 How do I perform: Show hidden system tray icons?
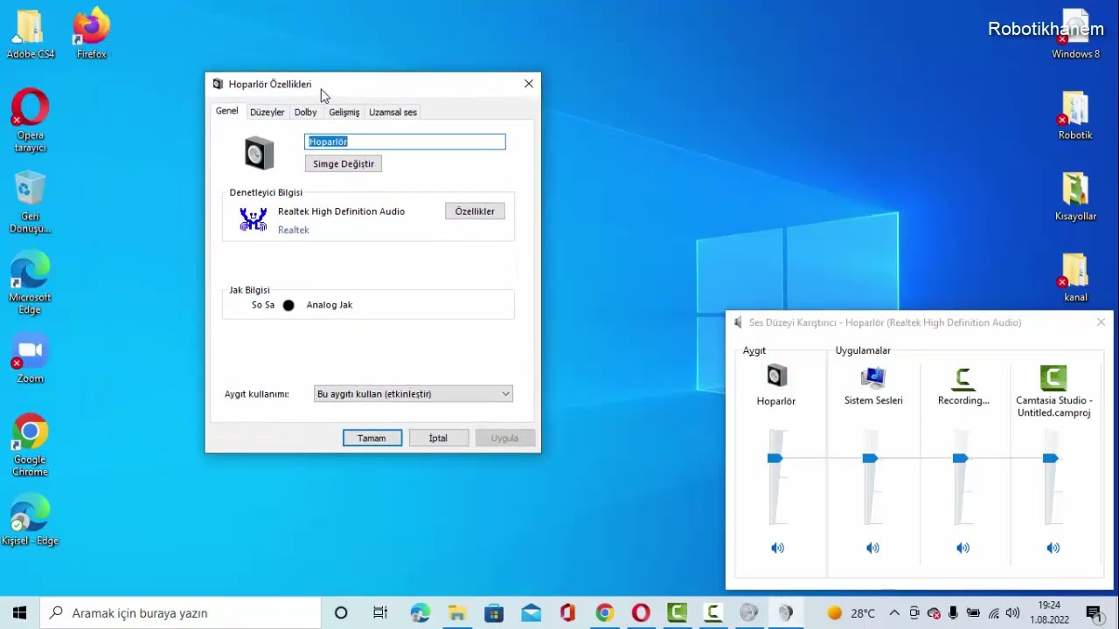click(893, 613)
